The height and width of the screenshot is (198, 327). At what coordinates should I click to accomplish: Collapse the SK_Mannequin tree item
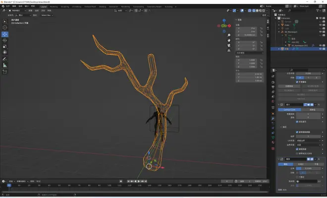coord(279,32)
